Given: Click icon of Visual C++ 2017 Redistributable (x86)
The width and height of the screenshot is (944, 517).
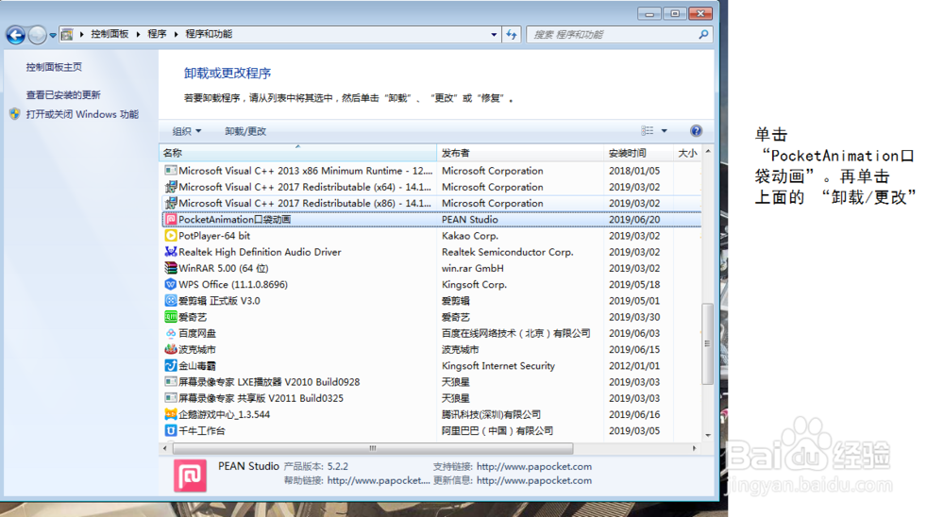Looking at the screenshot, I should click(171, 204).
